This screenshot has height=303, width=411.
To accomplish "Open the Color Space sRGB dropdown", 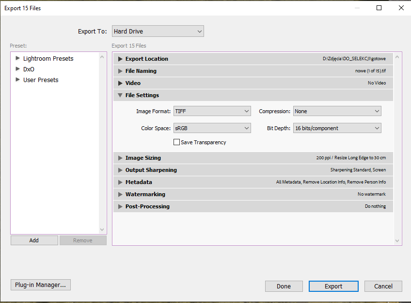I will (212, 128).
